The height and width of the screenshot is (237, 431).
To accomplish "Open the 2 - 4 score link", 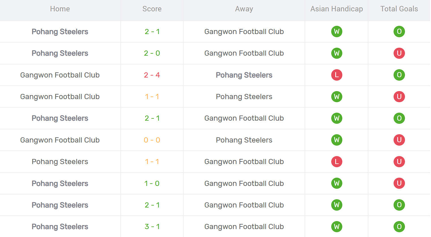I will (152, 75).
